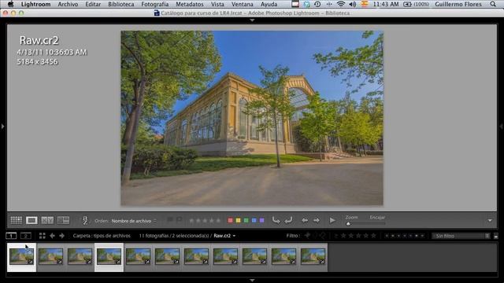
Task: Toggle filters switch at filmstrip end
Action: tap(496, 236)
